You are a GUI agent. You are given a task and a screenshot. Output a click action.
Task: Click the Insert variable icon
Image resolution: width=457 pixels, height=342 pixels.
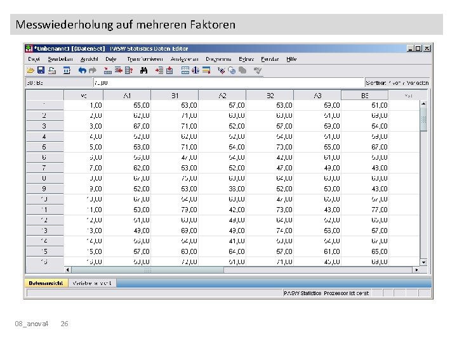pos(169,70)
